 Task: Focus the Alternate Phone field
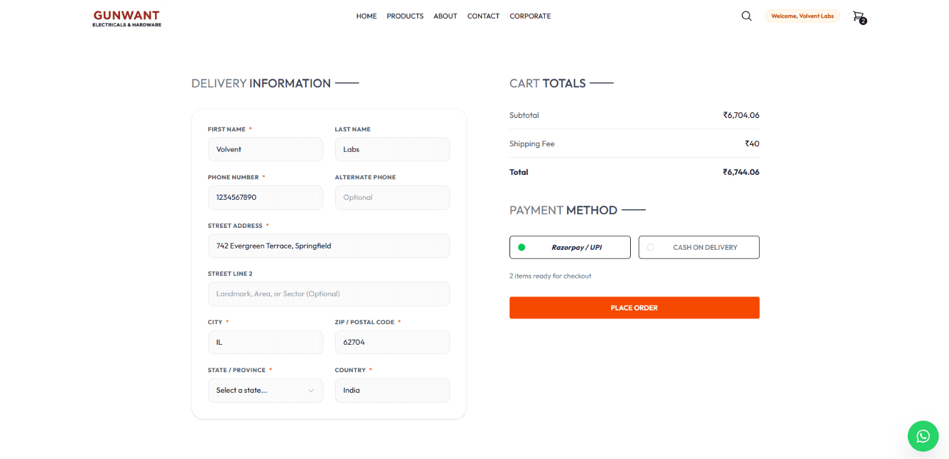[393, 197]
